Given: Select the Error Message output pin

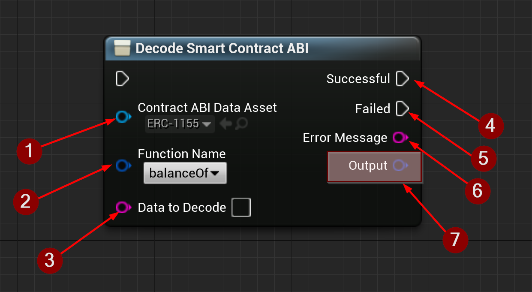Looking at the screenshot, I should [x=400, y=138].
